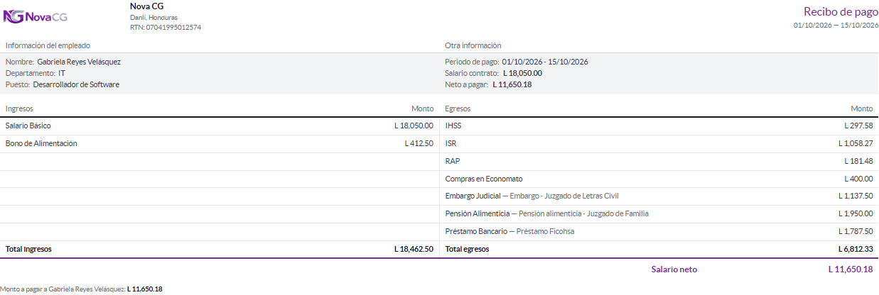The image size is (879, 295).
Task: Click the Total egresos label
Action: (x=467, y=249)
